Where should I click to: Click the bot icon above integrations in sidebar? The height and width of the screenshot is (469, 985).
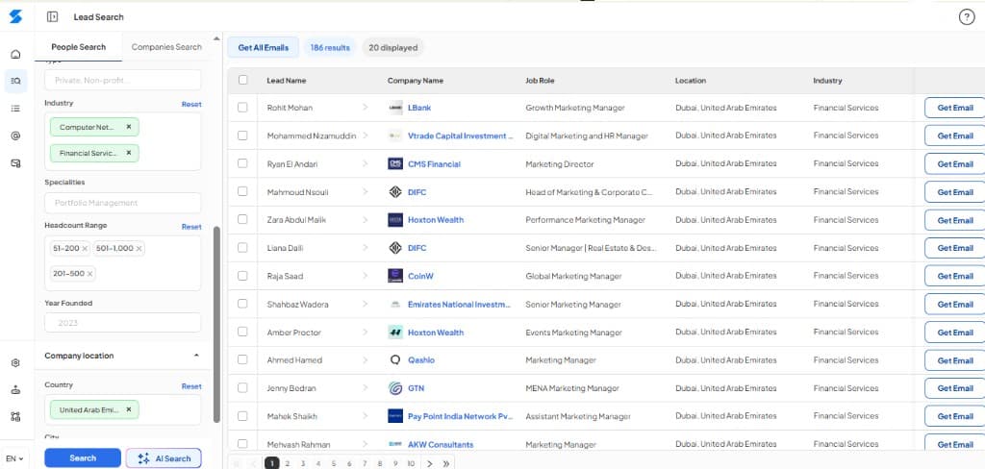[16, 390]
